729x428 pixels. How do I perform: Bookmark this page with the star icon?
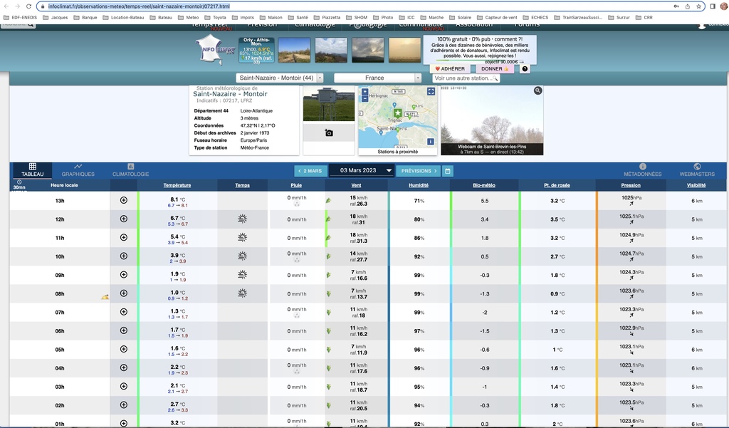[x=699, y=6]
